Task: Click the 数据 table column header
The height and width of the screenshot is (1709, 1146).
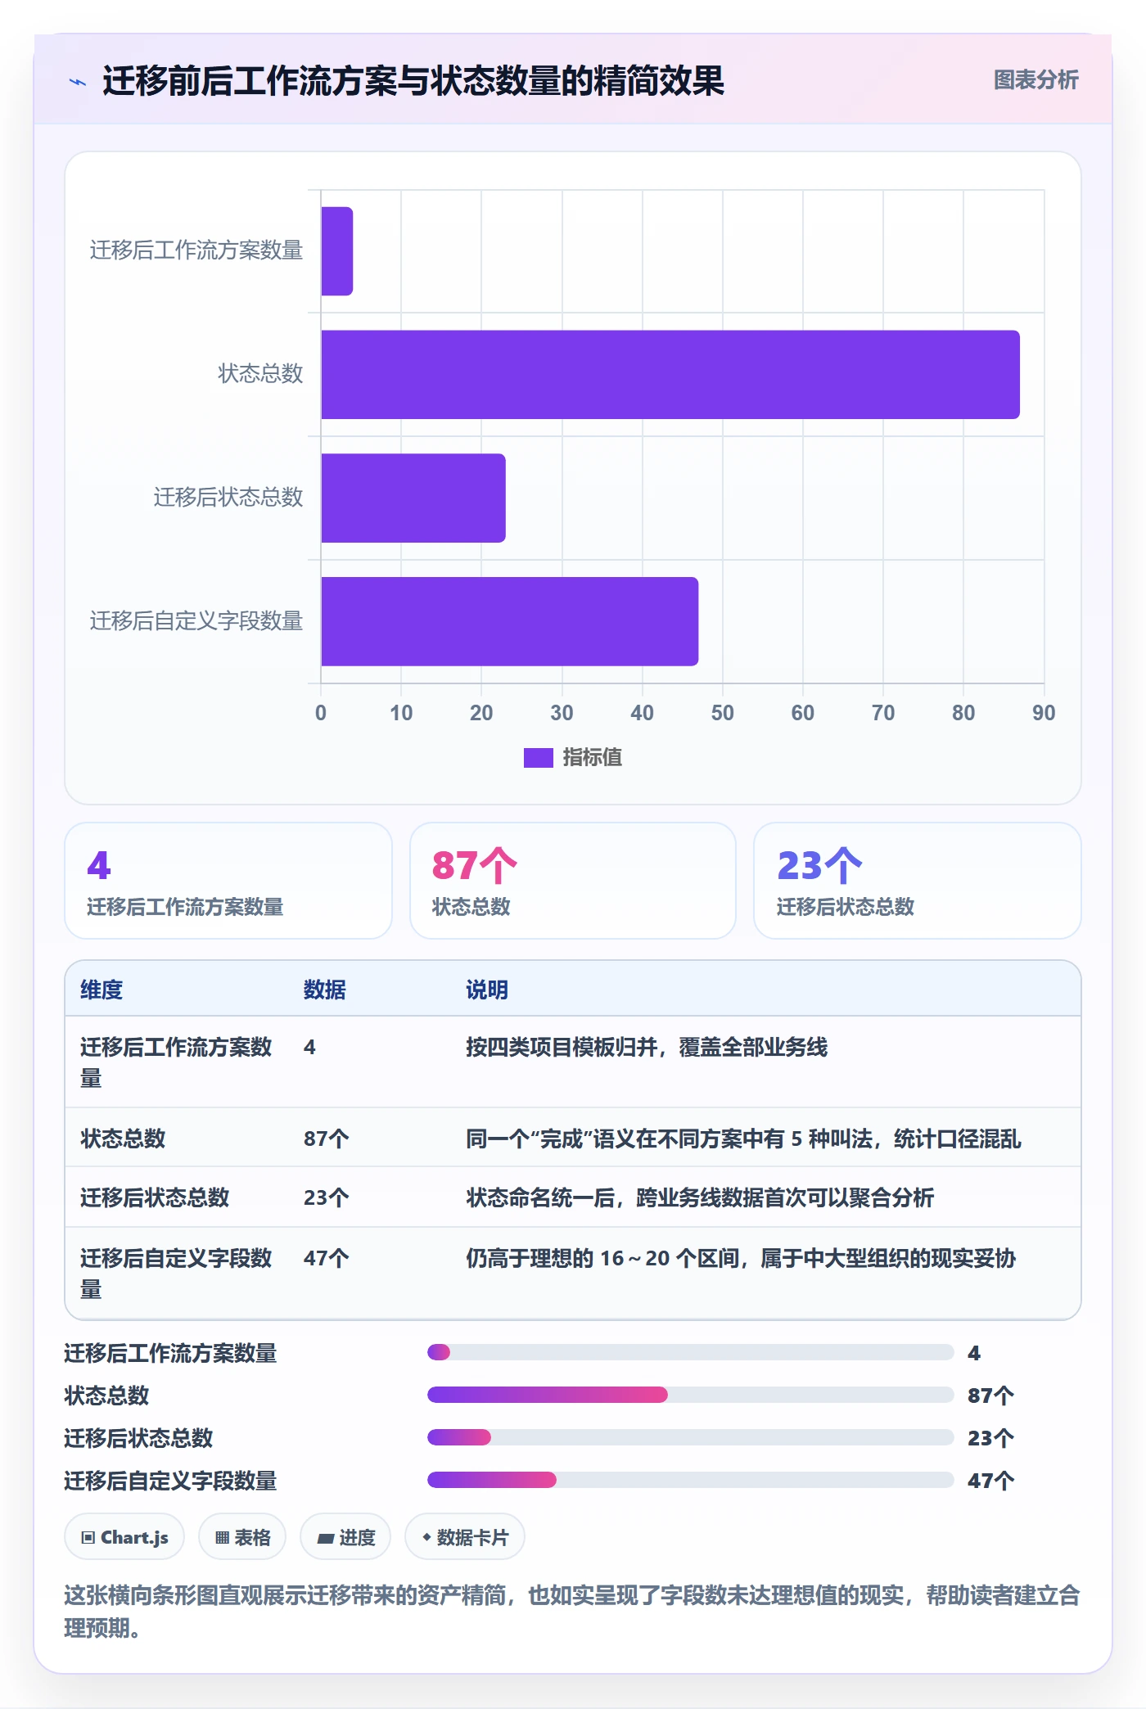Action: [325, 990]
